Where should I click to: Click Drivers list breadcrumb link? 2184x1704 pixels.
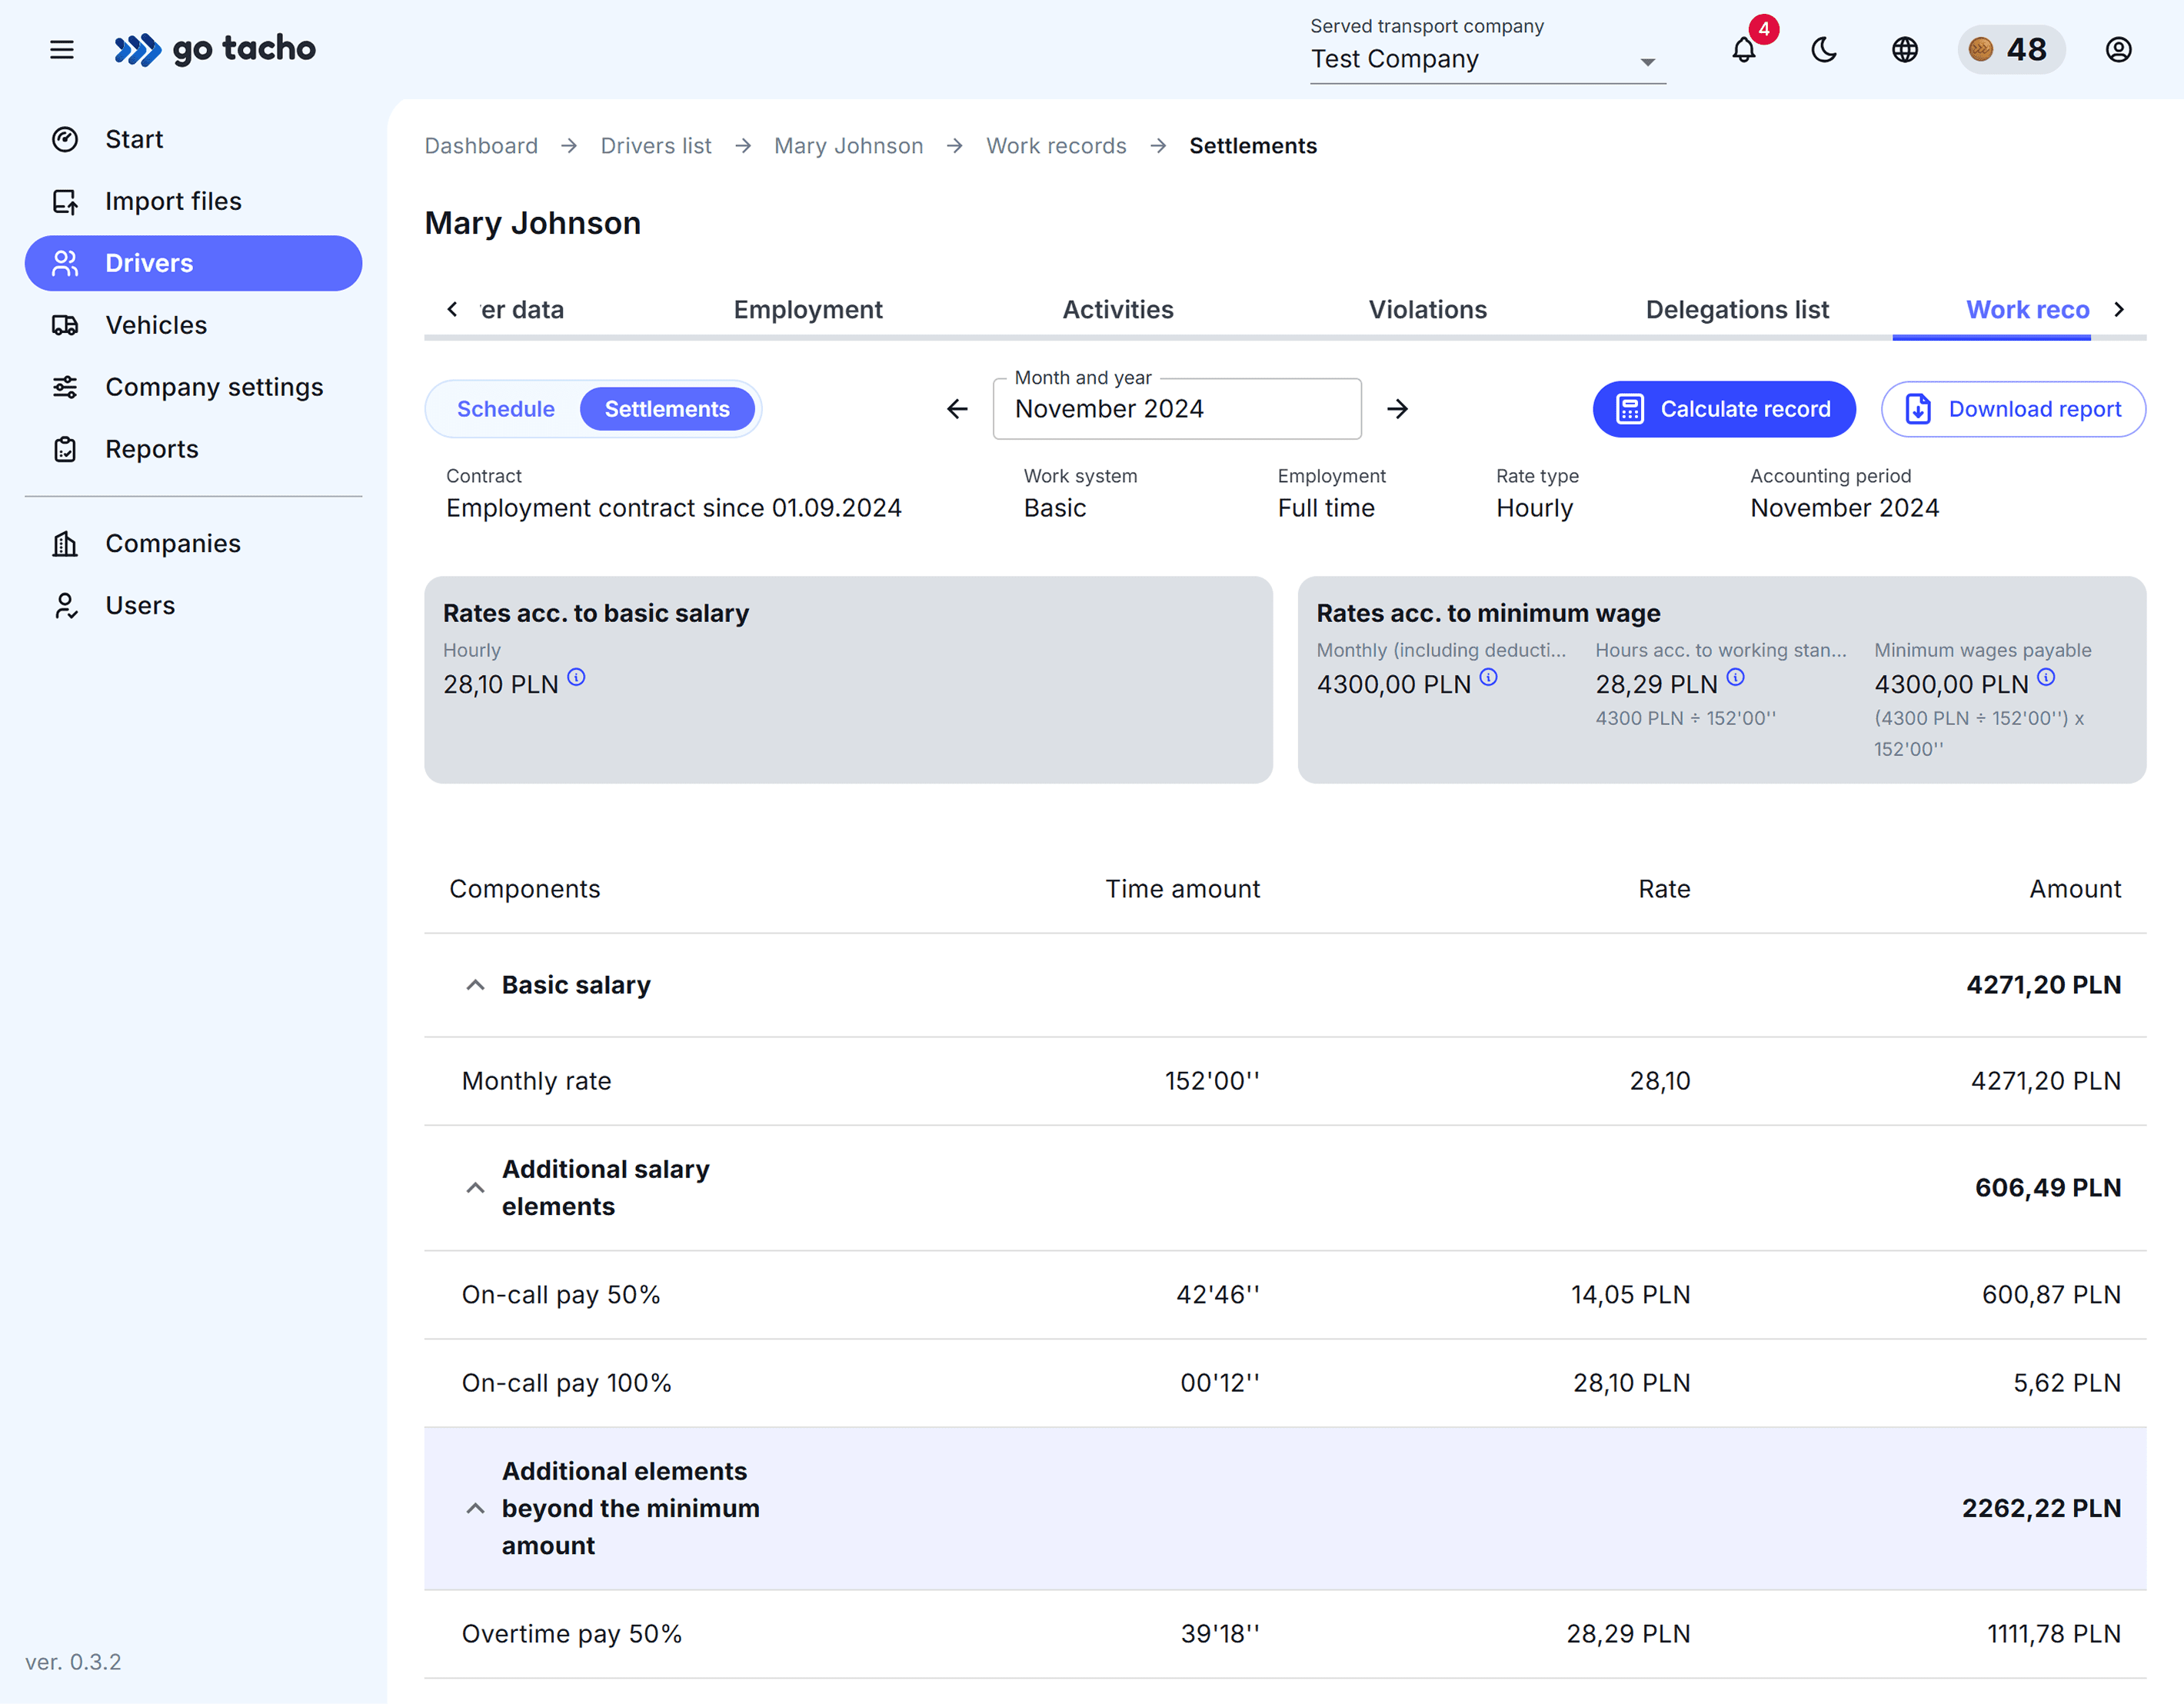click(656, 146)
